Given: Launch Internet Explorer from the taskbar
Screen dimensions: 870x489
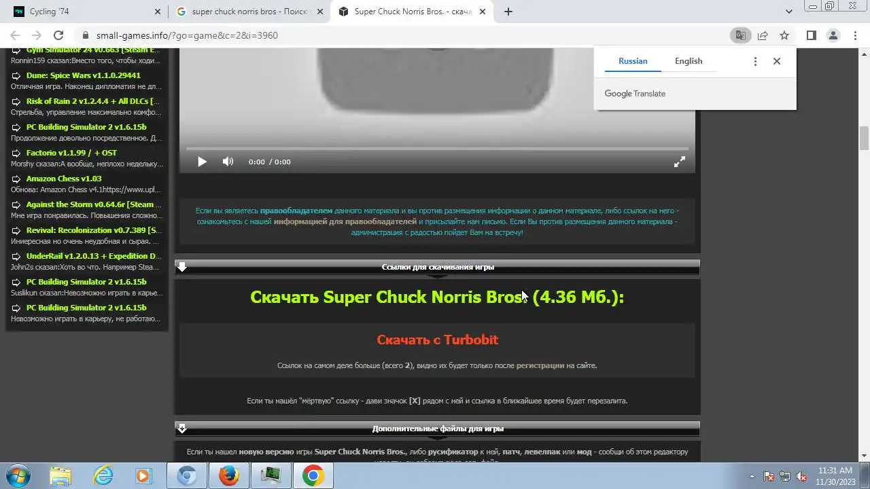Looking at the screenshot, I should tap(103, 476).
